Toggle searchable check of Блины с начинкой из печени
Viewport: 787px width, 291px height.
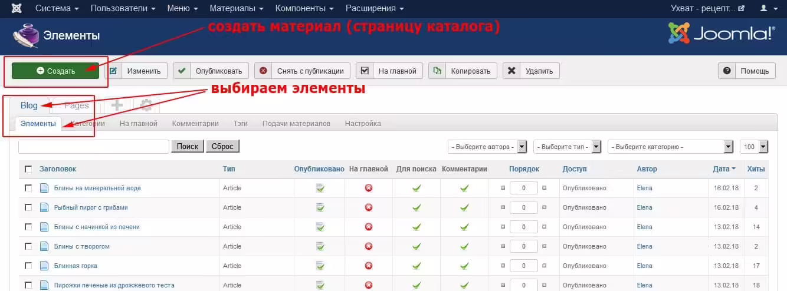coord(417,227)
